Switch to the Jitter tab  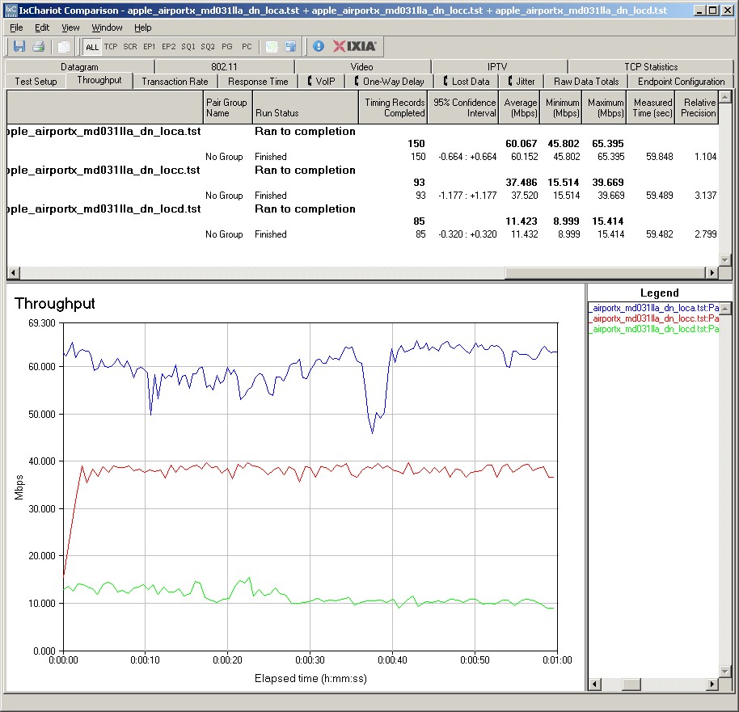[x=522, y=82]
